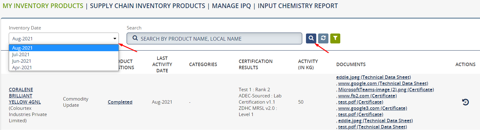Switch to Supply Chain Inventory Products tab
480x130 pixels.
(x=148, y=6)
